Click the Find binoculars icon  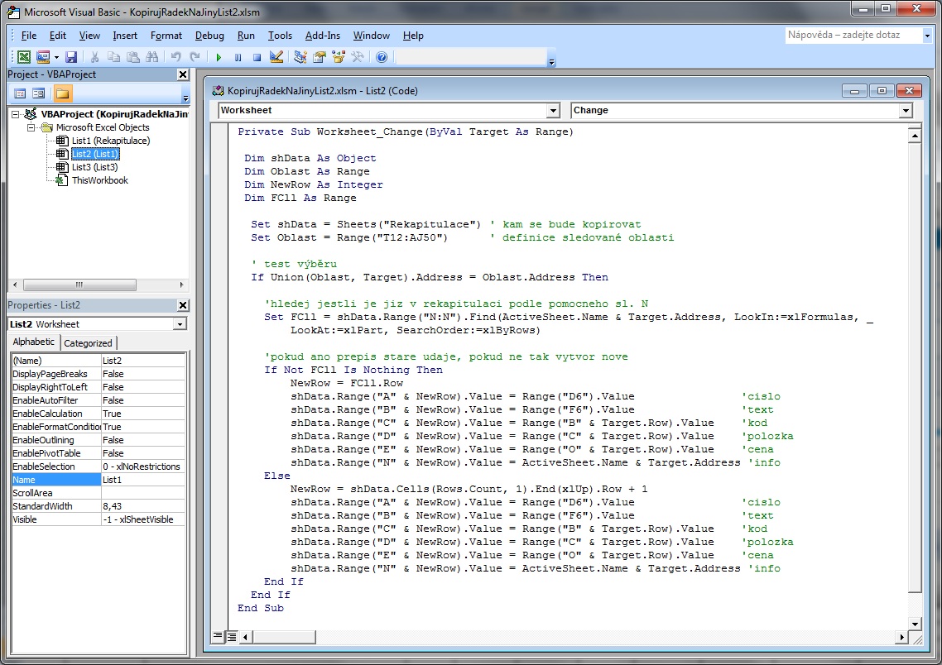(151, 57)
